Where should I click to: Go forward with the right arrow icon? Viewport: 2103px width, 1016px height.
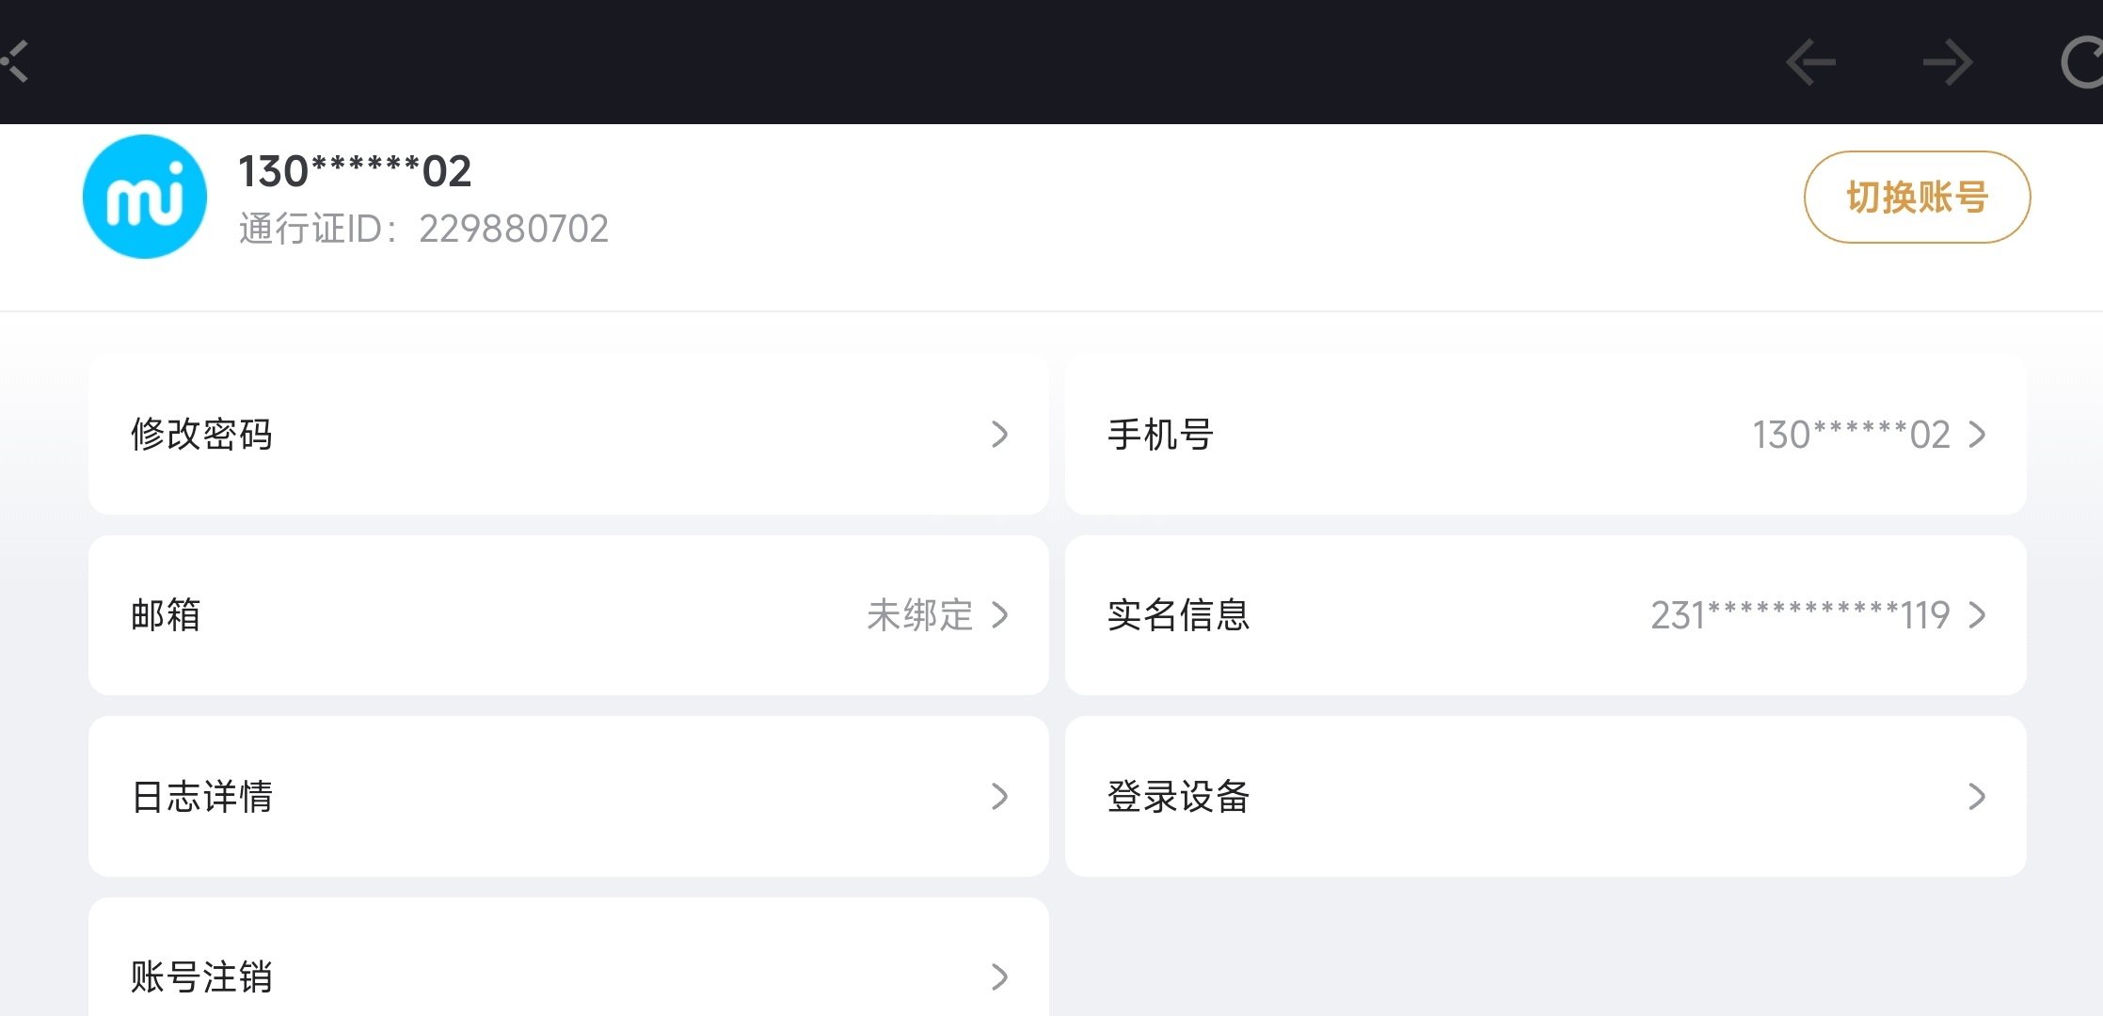tap(1948, 63)
